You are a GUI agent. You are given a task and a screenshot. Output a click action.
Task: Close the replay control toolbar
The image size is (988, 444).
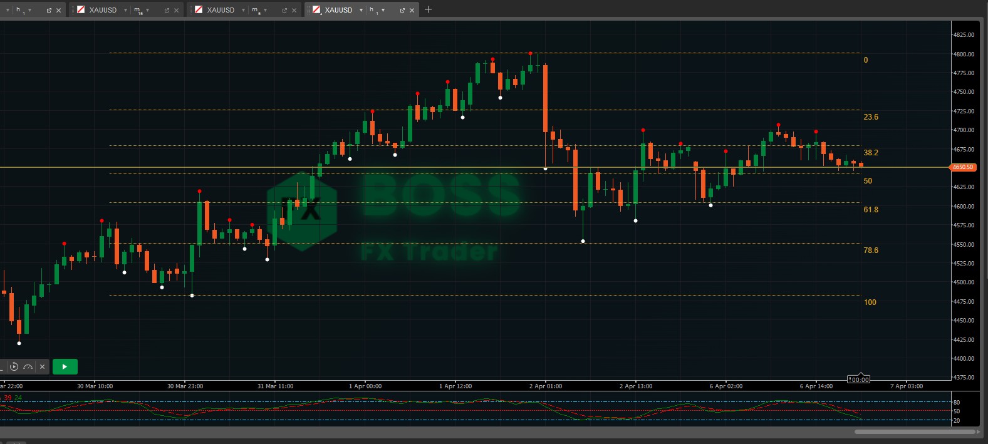point(42,366)
